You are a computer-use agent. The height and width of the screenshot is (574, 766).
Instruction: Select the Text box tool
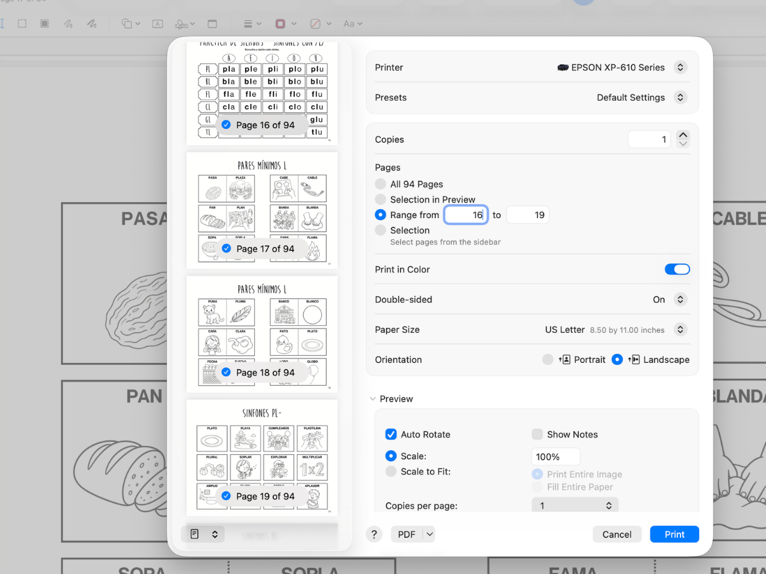[157, 24]
